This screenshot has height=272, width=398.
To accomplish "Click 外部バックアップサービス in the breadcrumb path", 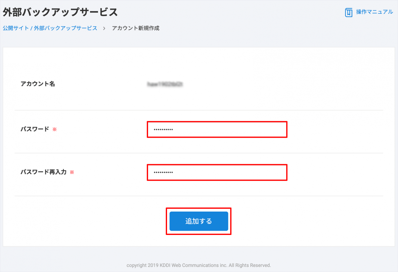I will click(65, 28).
